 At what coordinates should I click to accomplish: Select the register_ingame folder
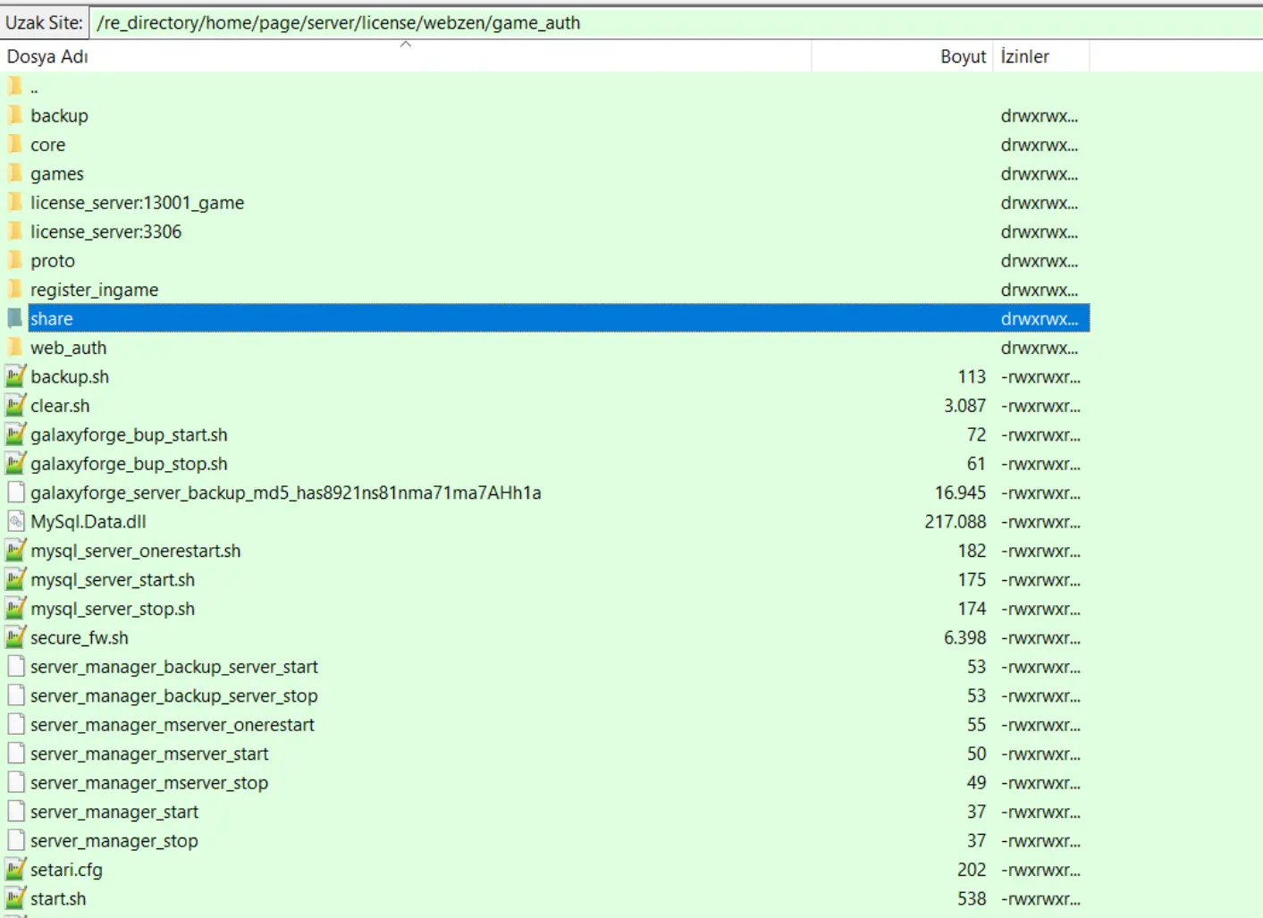(94, 290)
